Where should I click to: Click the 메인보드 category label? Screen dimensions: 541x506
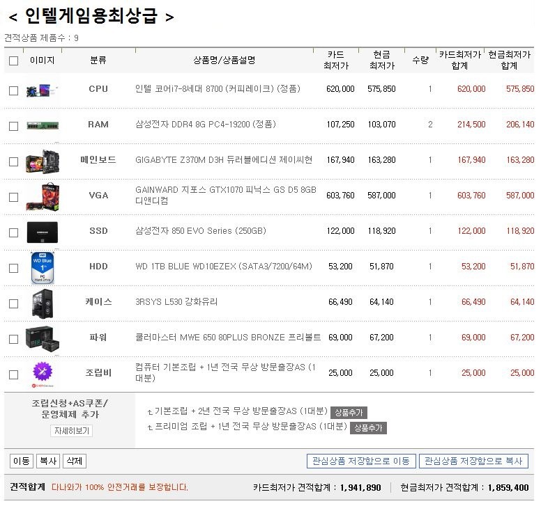pyautogui.click(x=98, y=160)
